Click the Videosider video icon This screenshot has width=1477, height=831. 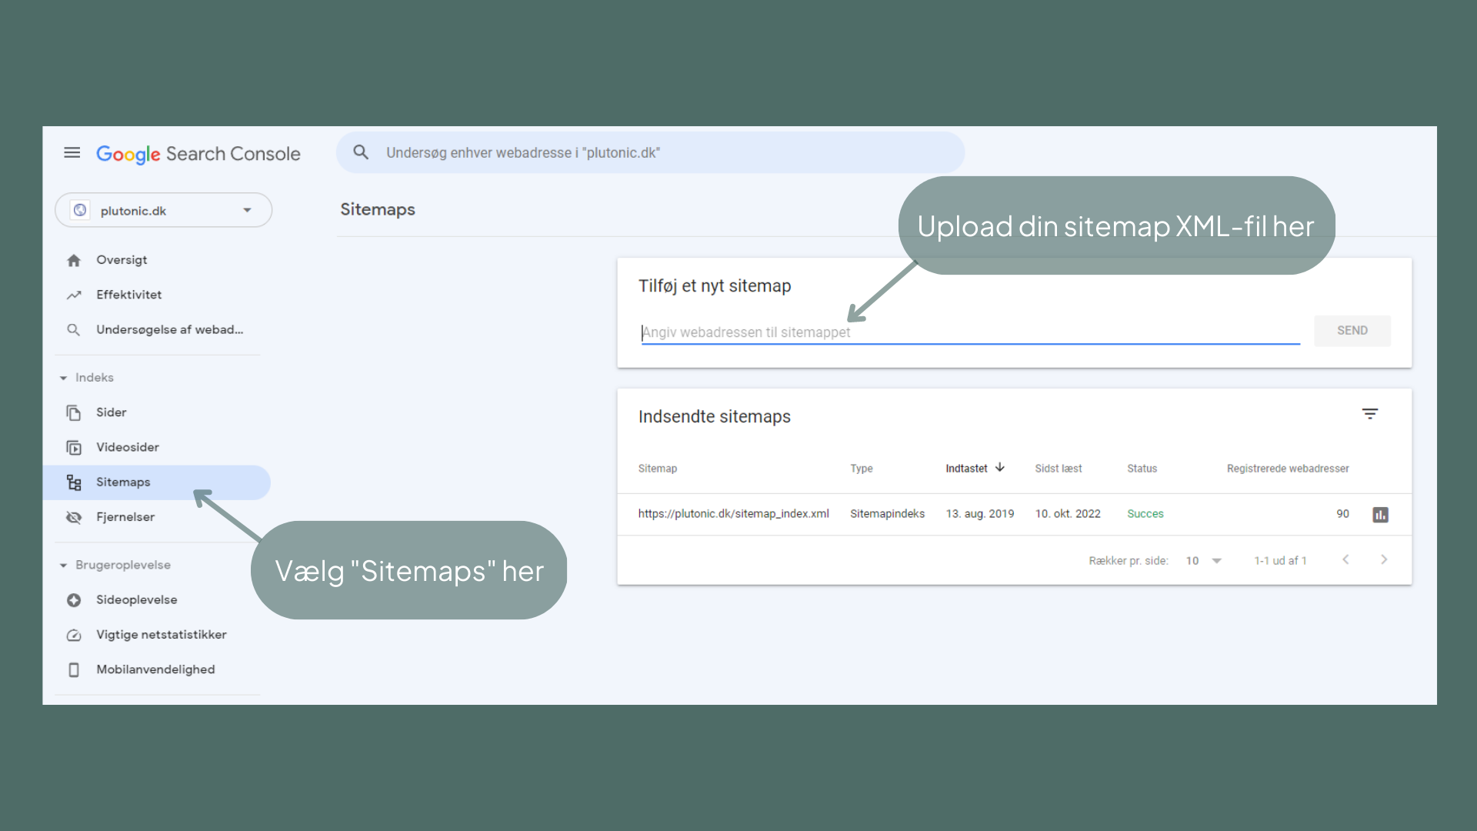74,448
